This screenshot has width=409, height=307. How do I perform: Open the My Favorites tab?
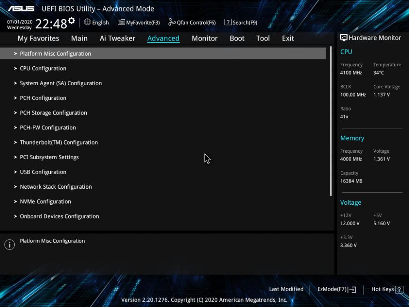point(38,38)
